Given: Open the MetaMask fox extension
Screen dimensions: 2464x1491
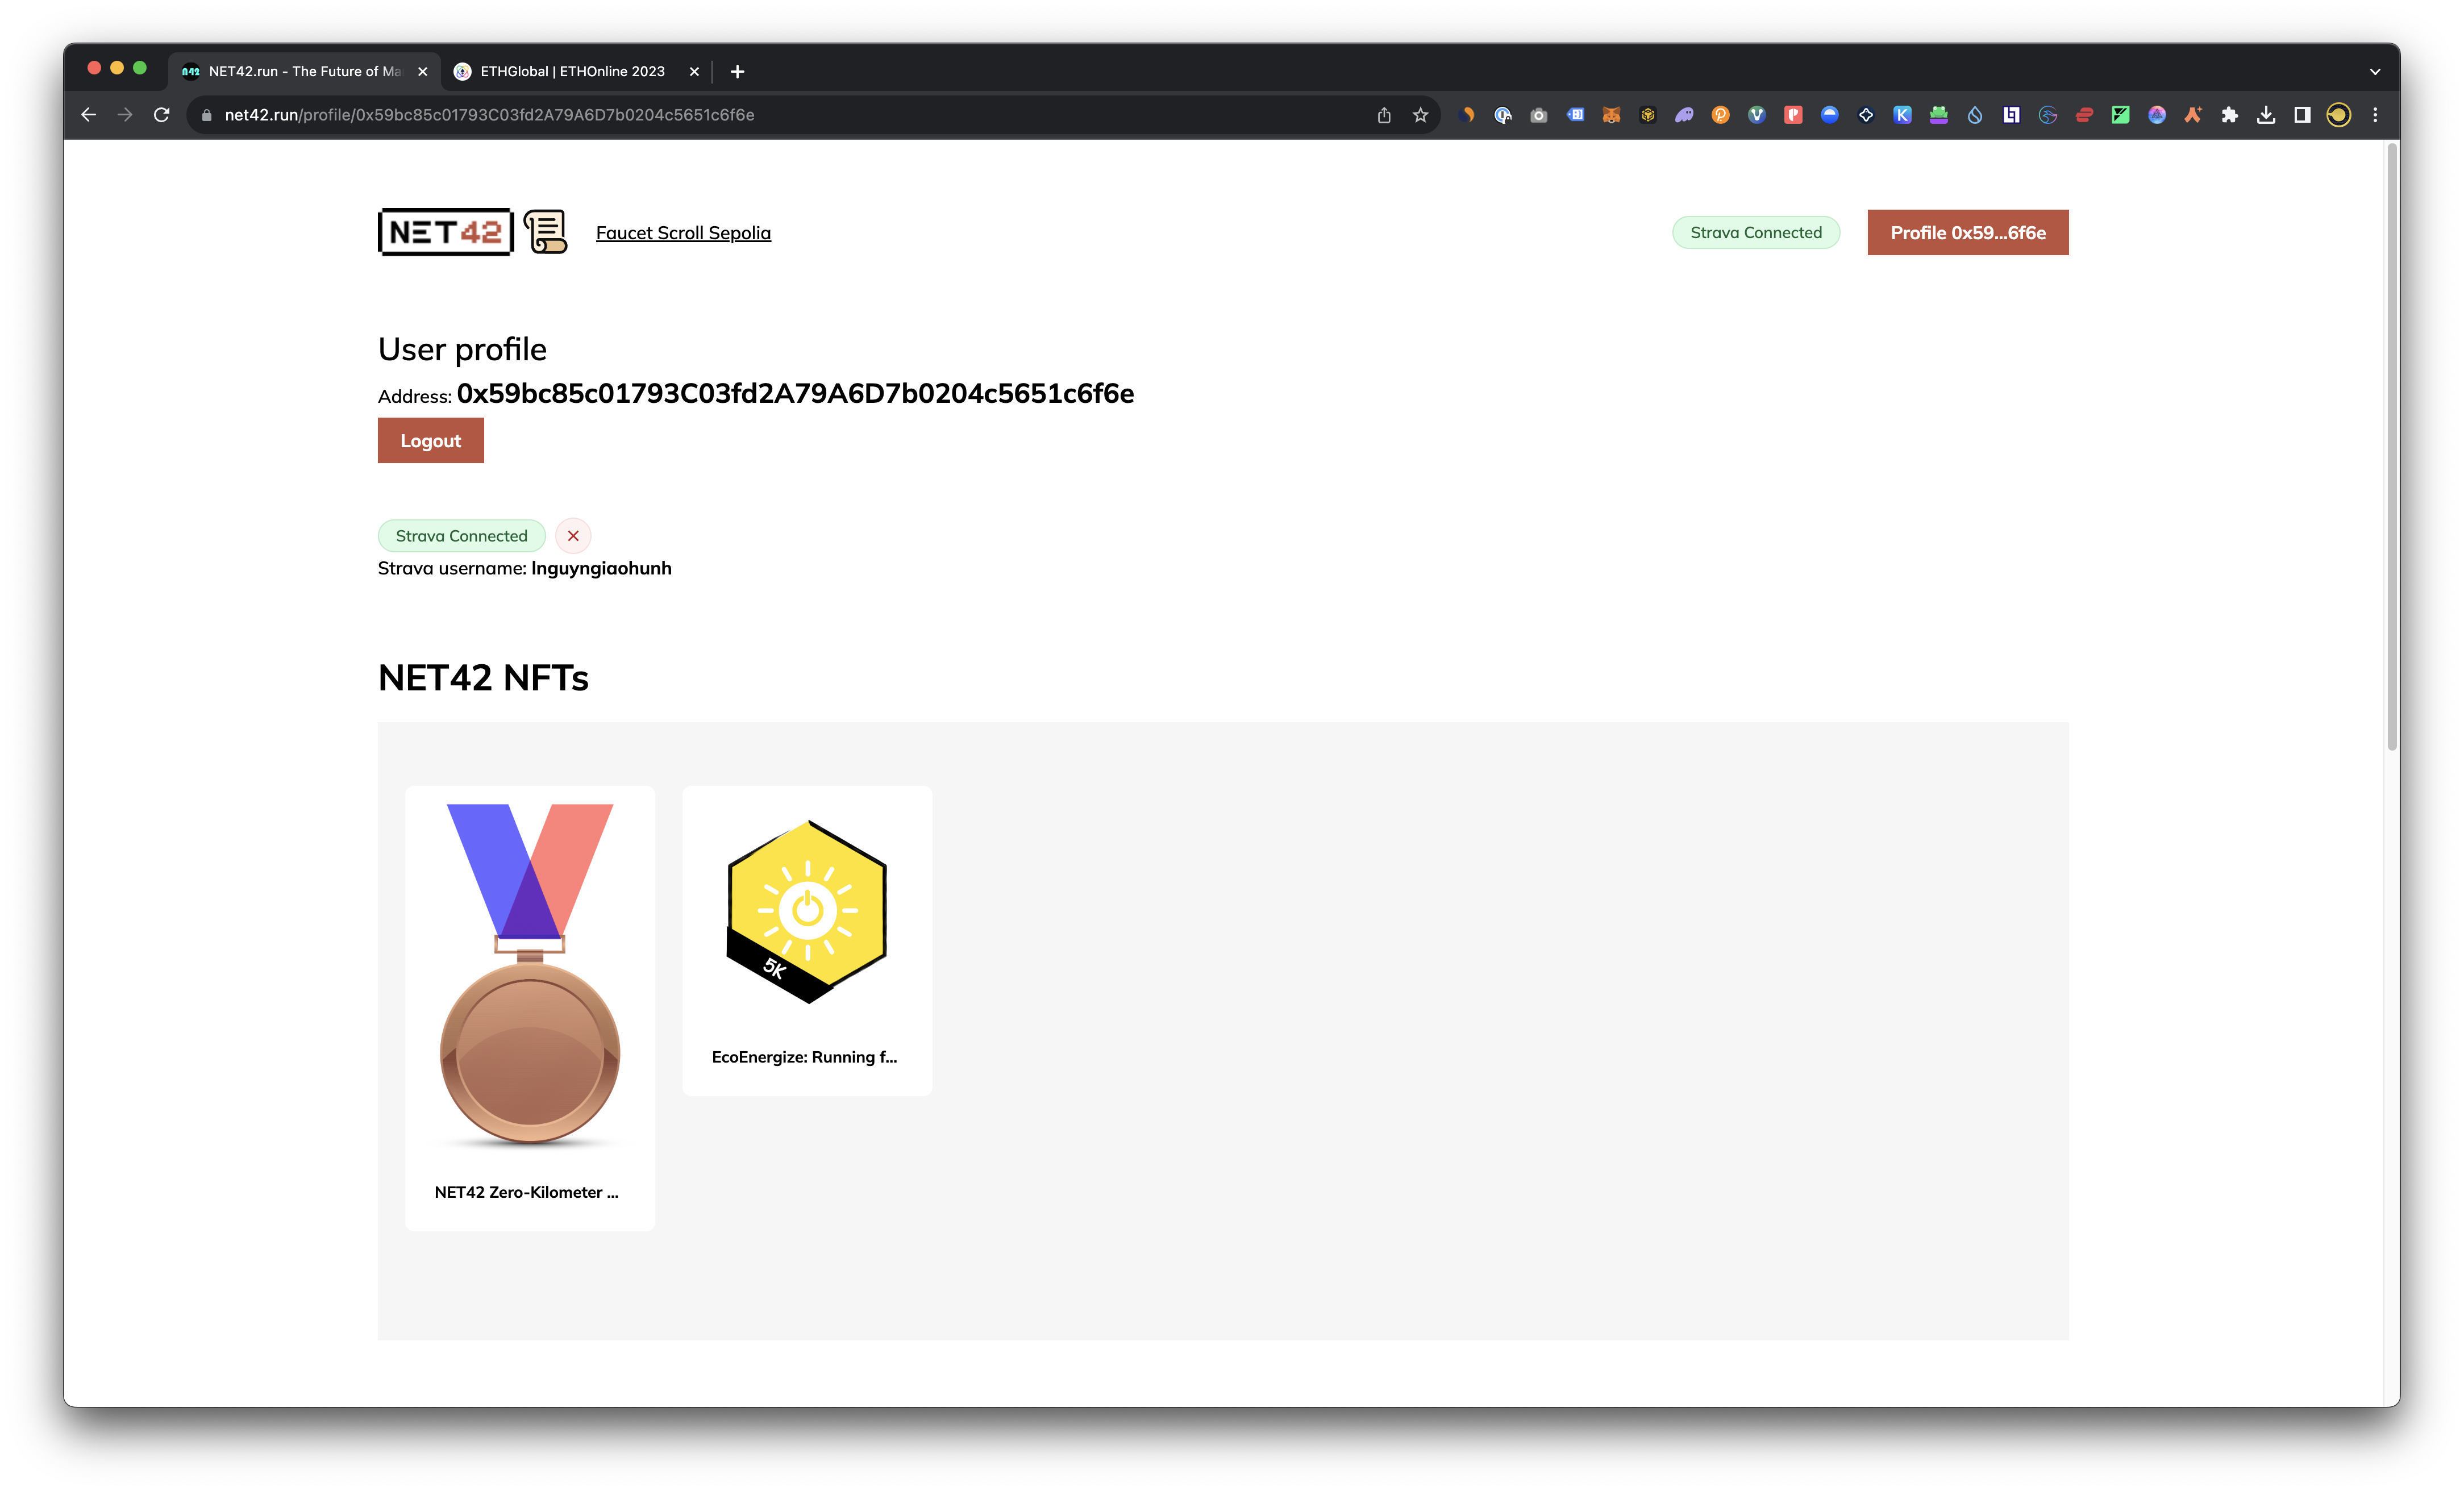Looking at the screenshot, I should pyautogui.click(x=1611, y=115).
